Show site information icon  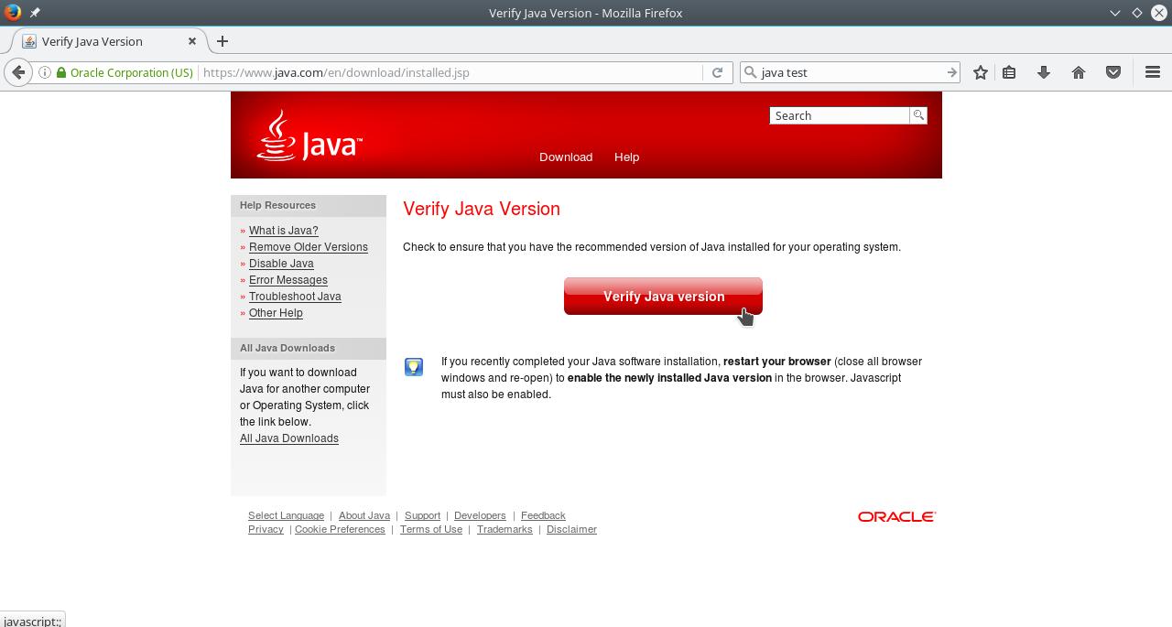click(44, 72)
